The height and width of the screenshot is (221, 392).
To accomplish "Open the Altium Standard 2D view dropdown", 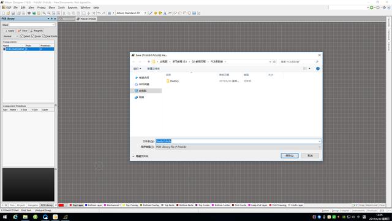I will 145,13.
